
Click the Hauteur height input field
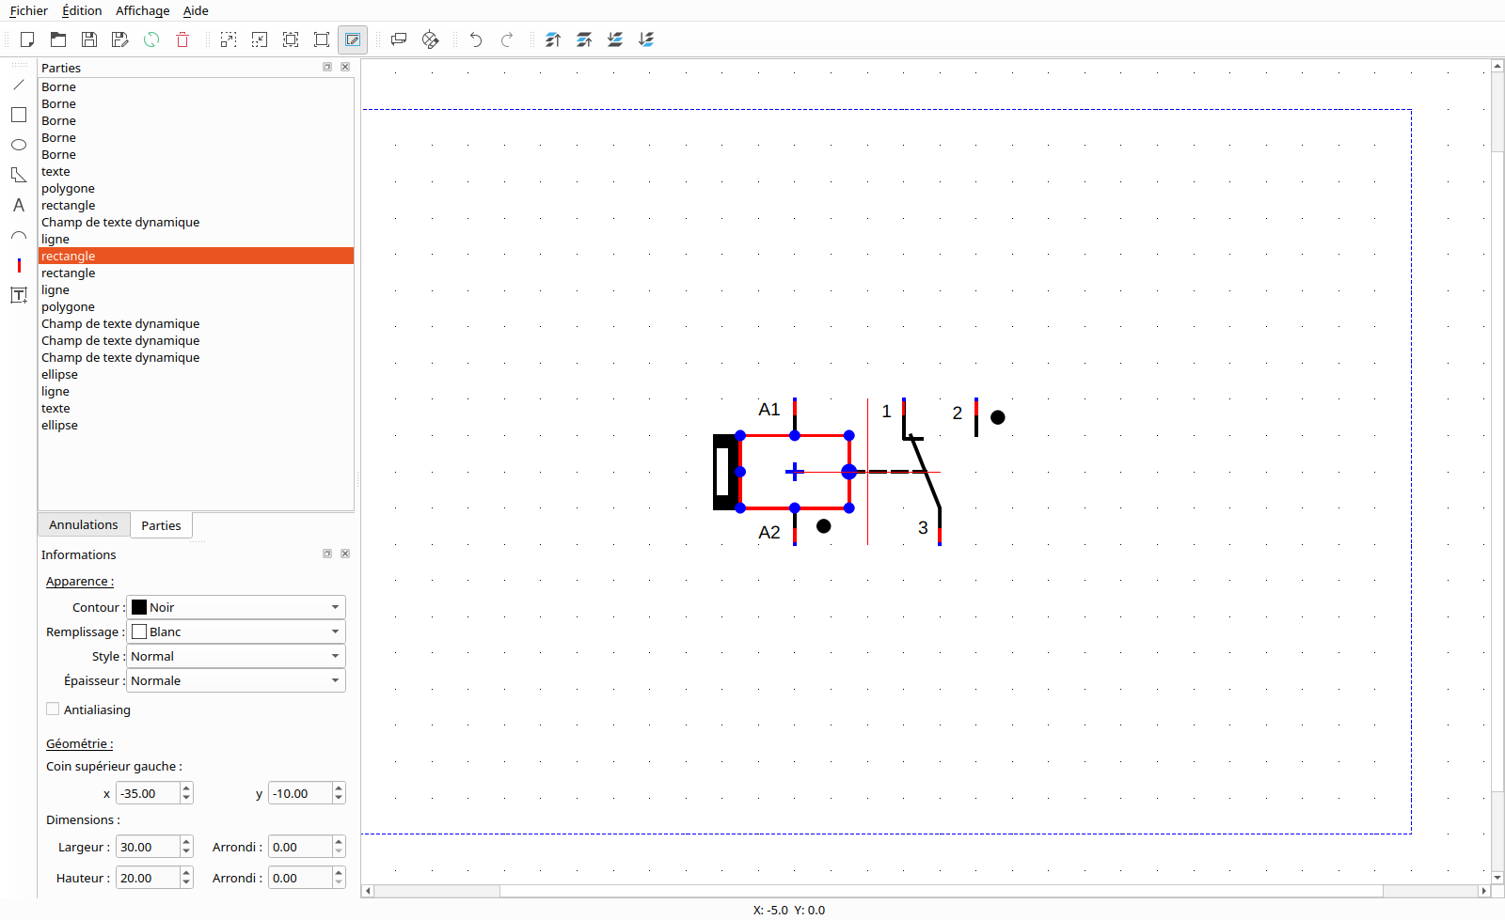click(148, 878)
